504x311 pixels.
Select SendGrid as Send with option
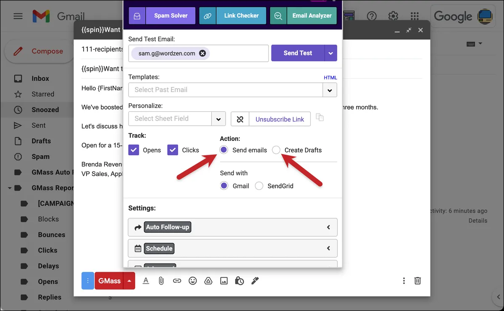[x=259, y=186]
